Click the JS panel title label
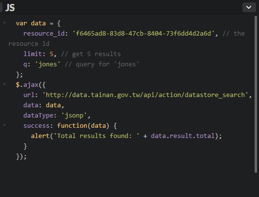Viewport: 259px width, 197px height. coord(10,8)
